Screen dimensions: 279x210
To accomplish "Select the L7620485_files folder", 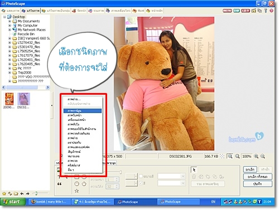I will coord(28,64).
